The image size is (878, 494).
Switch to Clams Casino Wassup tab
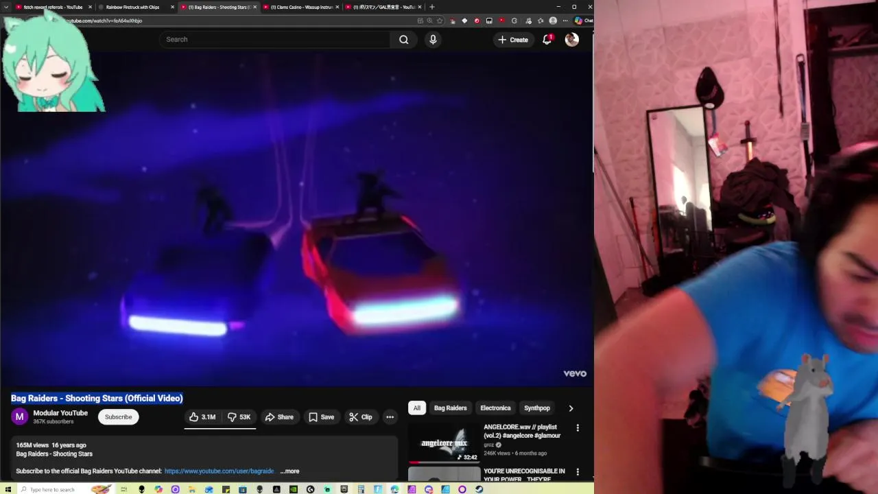(302, 7)
